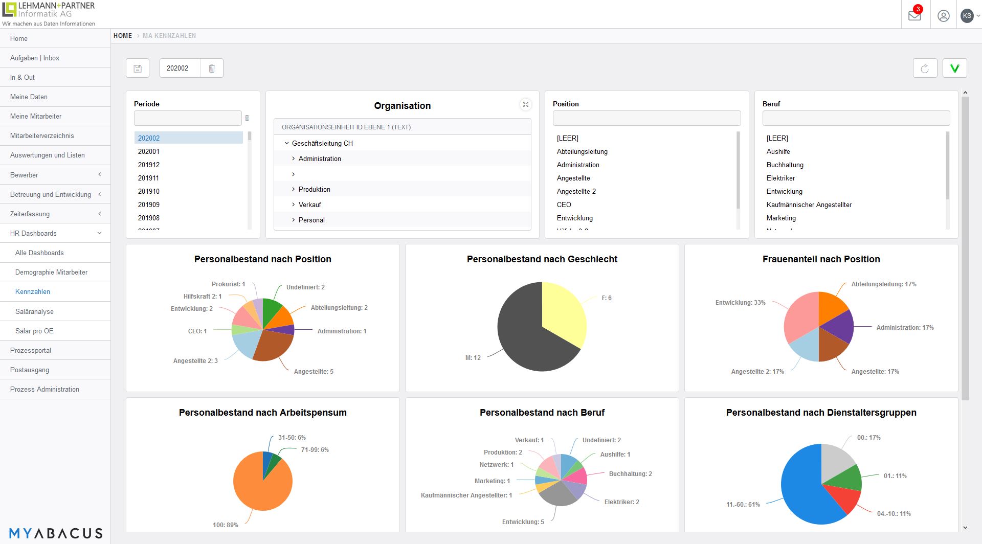Open Aufgaben | Inbox
This screenshot has width=982, height=544.
click(55, 58)
